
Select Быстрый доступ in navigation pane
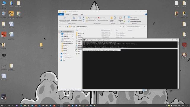click(66, 32)
